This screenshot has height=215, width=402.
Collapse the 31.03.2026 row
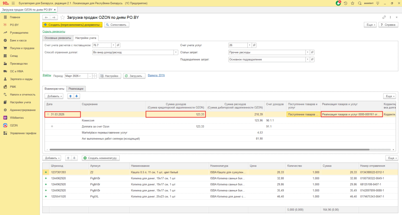click(48, 114)
